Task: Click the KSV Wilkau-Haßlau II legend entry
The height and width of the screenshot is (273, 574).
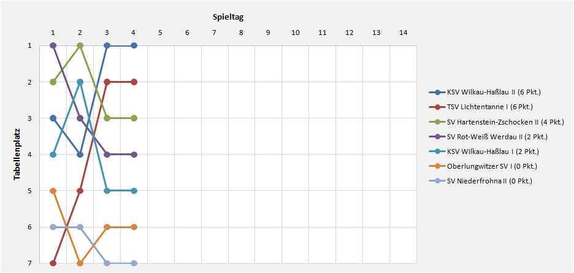Action: [484, 92]
